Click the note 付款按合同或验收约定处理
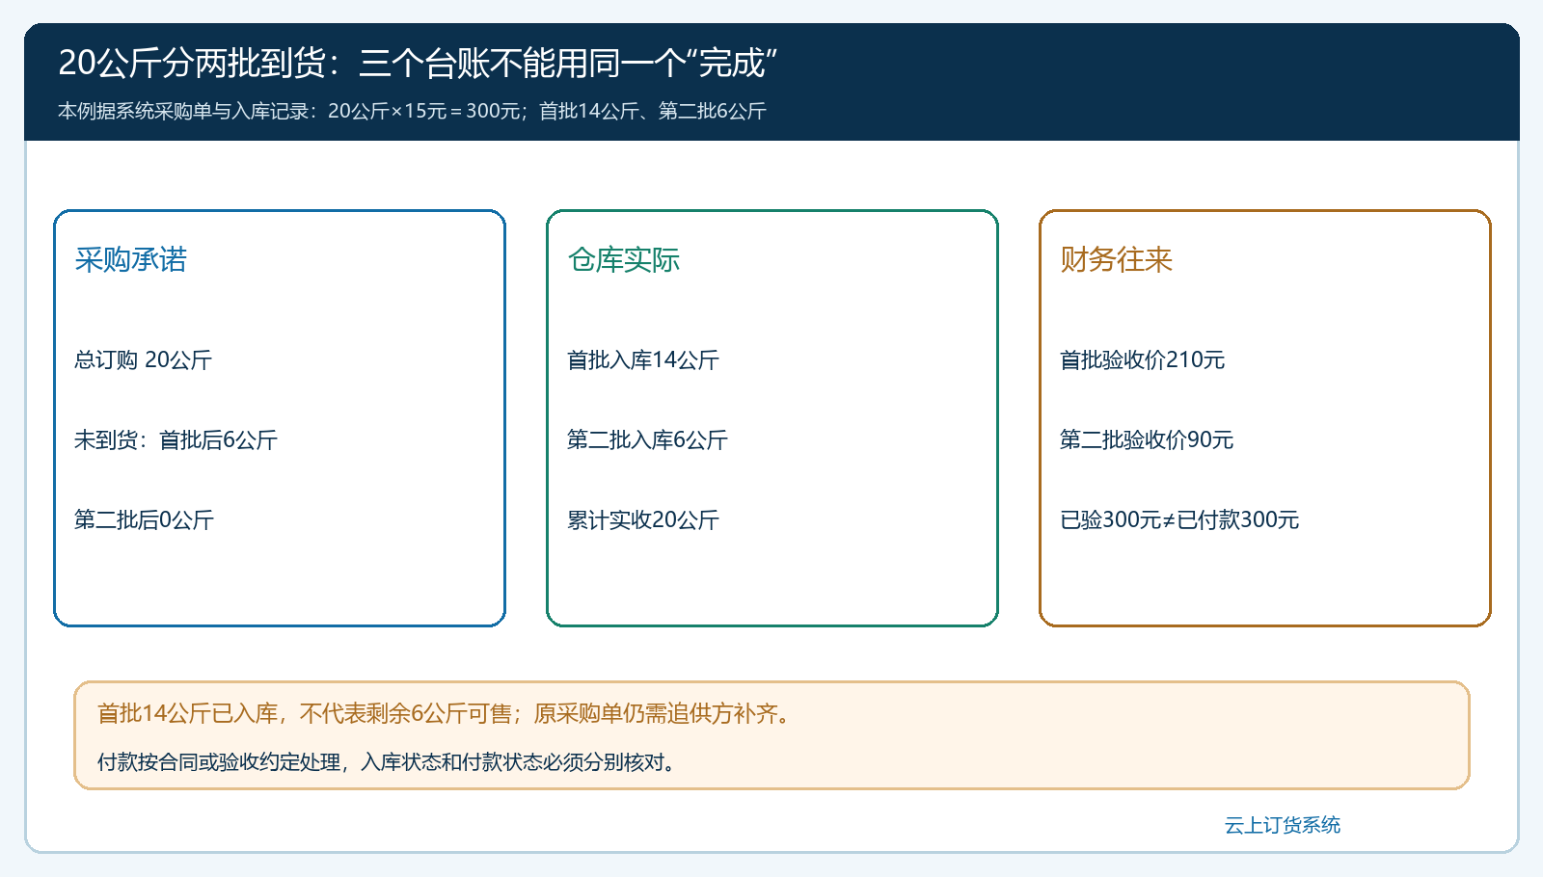Screen dimensions: 1543x877 pyautogui.click(x=390, y=761)
